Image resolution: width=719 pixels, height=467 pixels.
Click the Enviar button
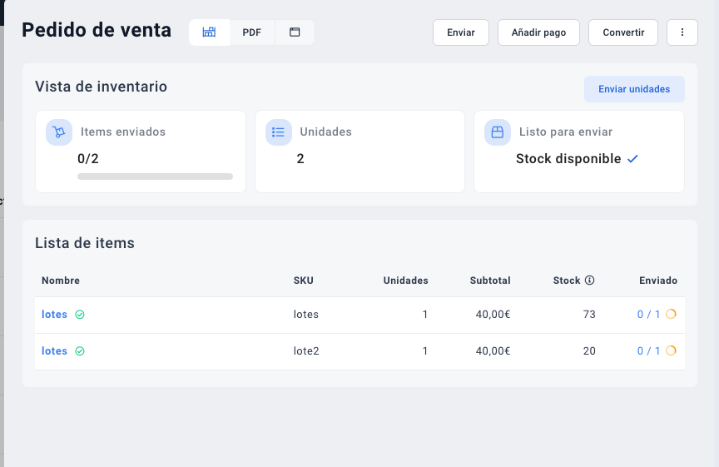point(461,32)
